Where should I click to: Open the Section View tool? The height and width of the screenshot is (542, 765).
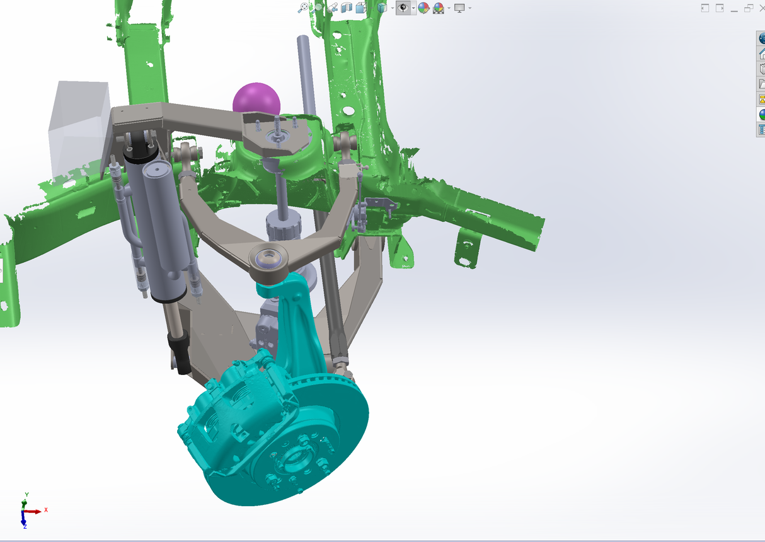pos(347,8)
